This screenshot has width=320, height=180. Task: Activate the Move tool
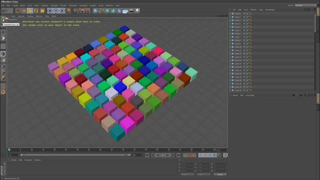tap(24, 11)
